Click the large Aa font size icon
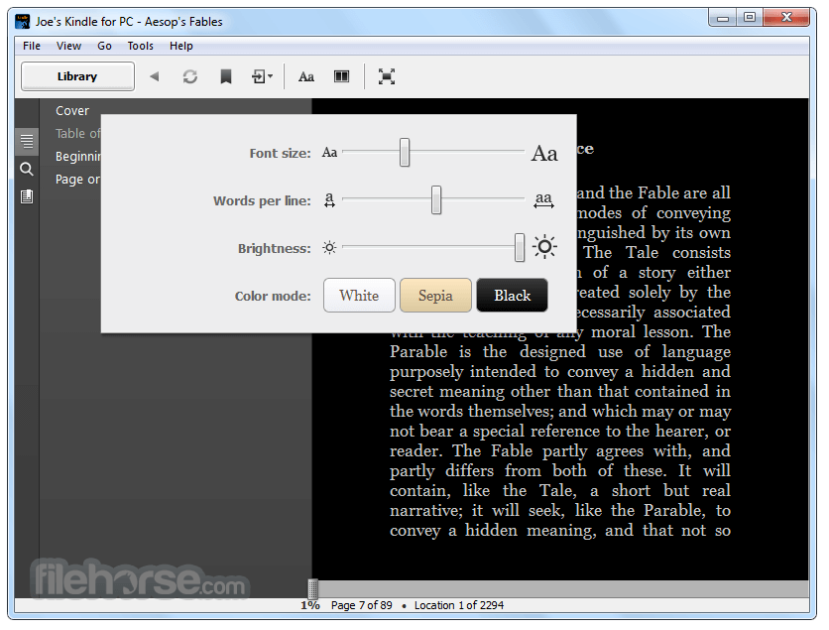829x630 pixels. [544, 154]
